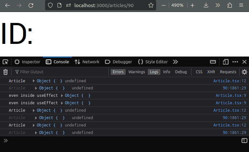This screenshot has height=152, width=249.
Task: Activate the element picker tool
Action: (x=6, y=62)
